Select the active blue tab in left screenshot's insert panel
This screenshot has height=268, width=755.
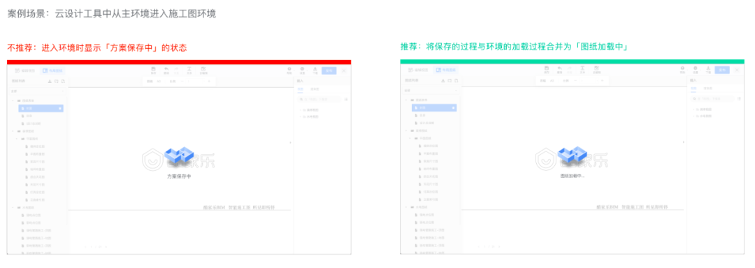coord(300,89)
